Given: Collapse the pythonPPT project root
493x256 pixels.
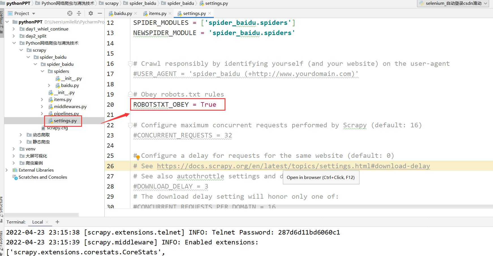Looking at the screenshot, I should point(7,22).
